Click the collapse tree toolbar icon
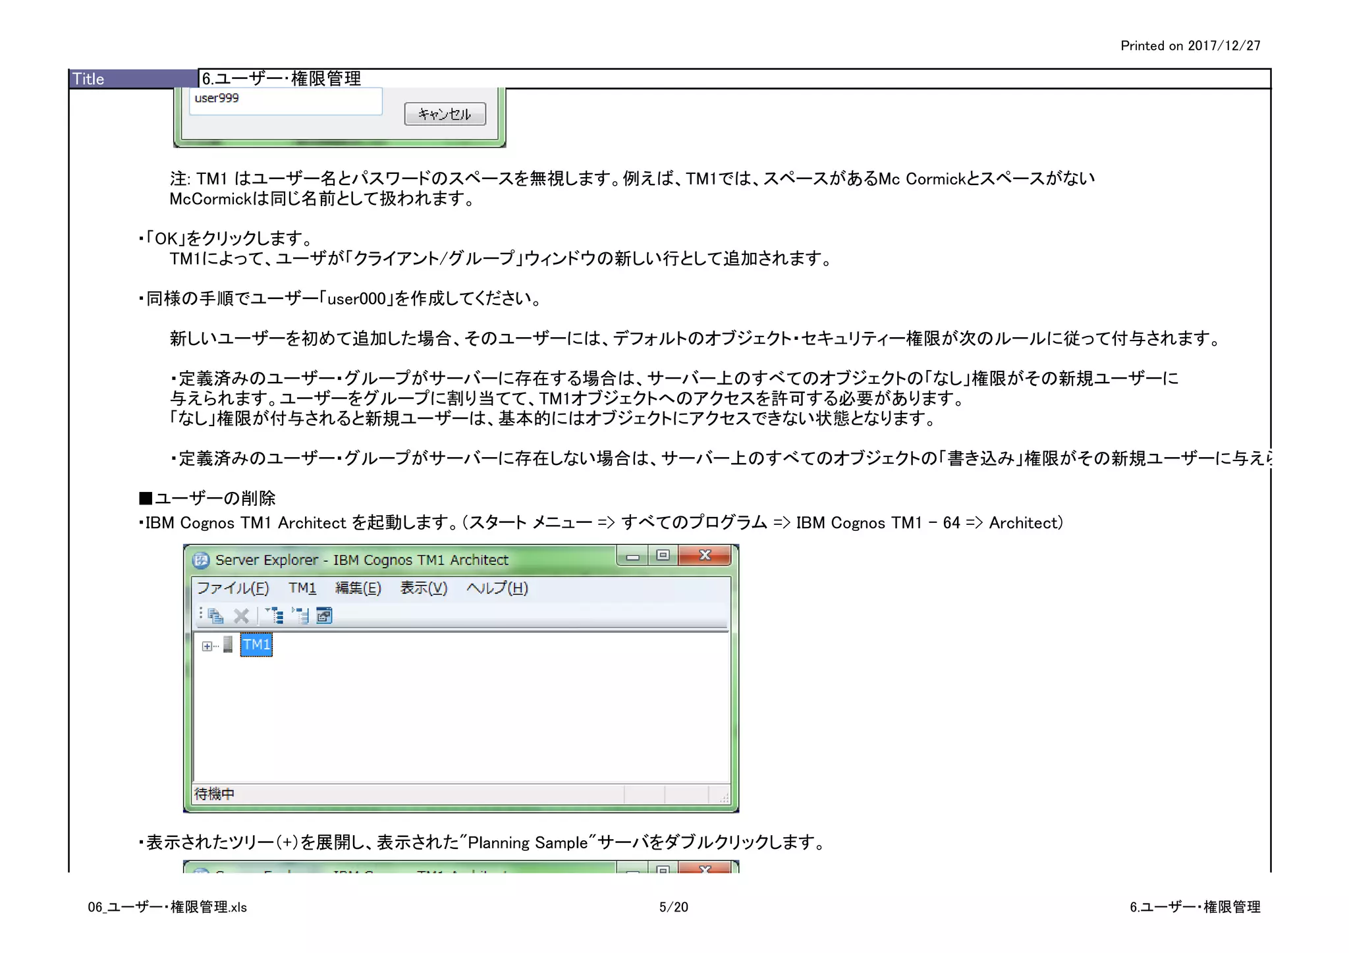1349x953 pixels. 300,616
